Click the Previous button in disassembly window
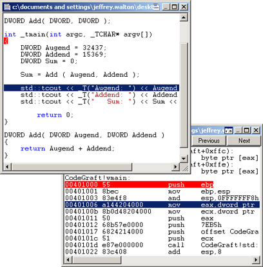Image resolution: width=263 pixels, height=267 pixels. coord(209,141)
